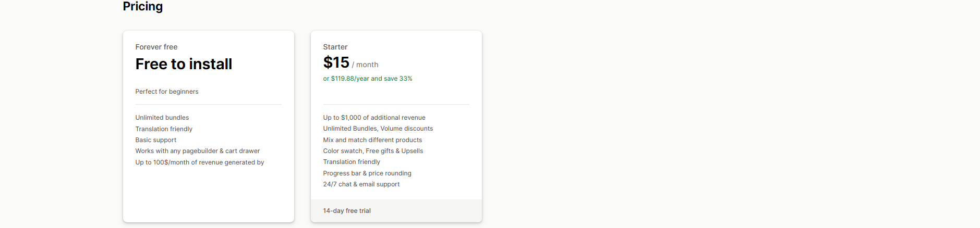Click Translation friendly in Starter plan

352,162
